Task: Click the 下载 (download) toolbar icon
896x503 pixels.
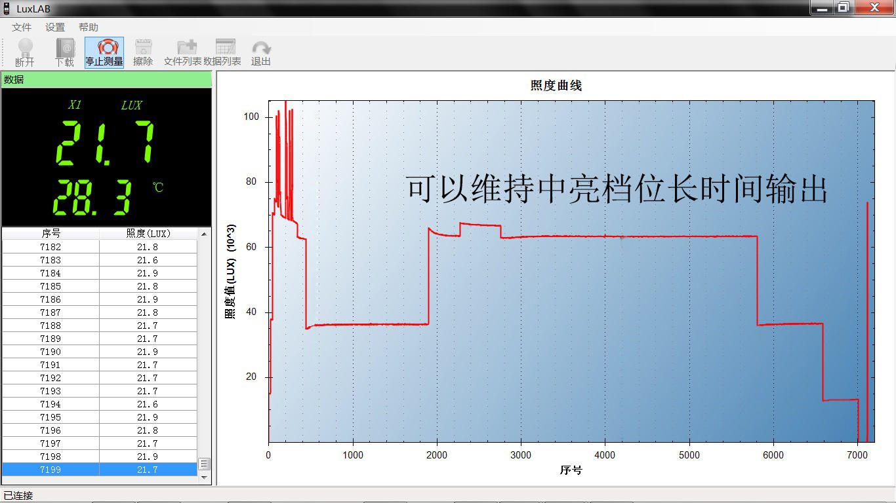Action: point(65,51)
